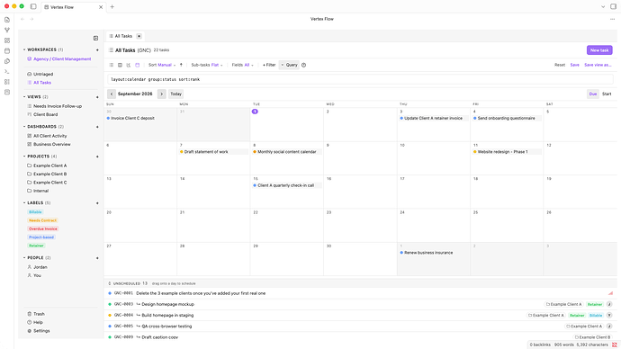Select Start date mode
The image size is (621, 349).
pos(607,94)
